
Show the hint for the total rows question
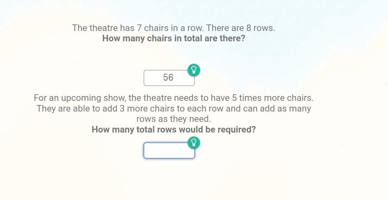(x=194, y=143)
